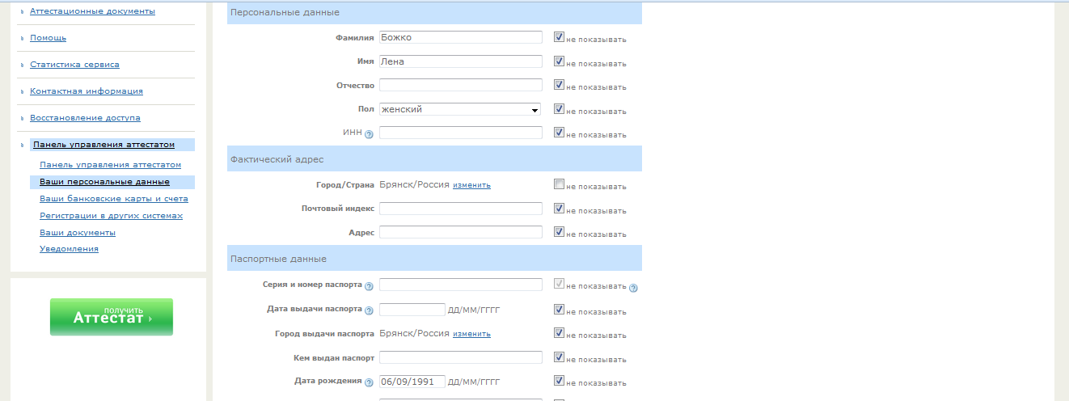The image size is (1069, 401).
Task: Open Регистрации в других системах link
Action: click(111, 216)
